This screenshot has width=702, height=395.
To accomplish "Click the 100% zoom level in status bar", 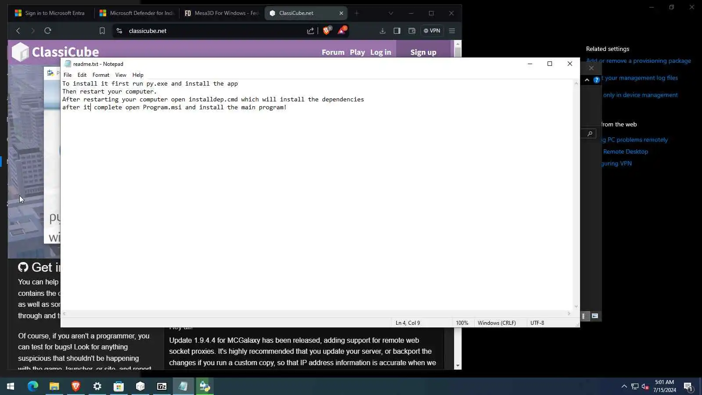I will [462, 323].
